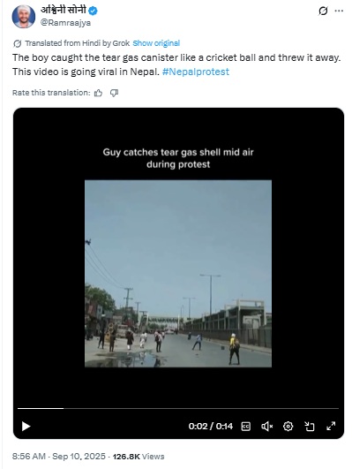352x469 pixels.
Task: Open the #Nepalprotest hashtag
Action: pyautogui.click(x=196, y=72)
